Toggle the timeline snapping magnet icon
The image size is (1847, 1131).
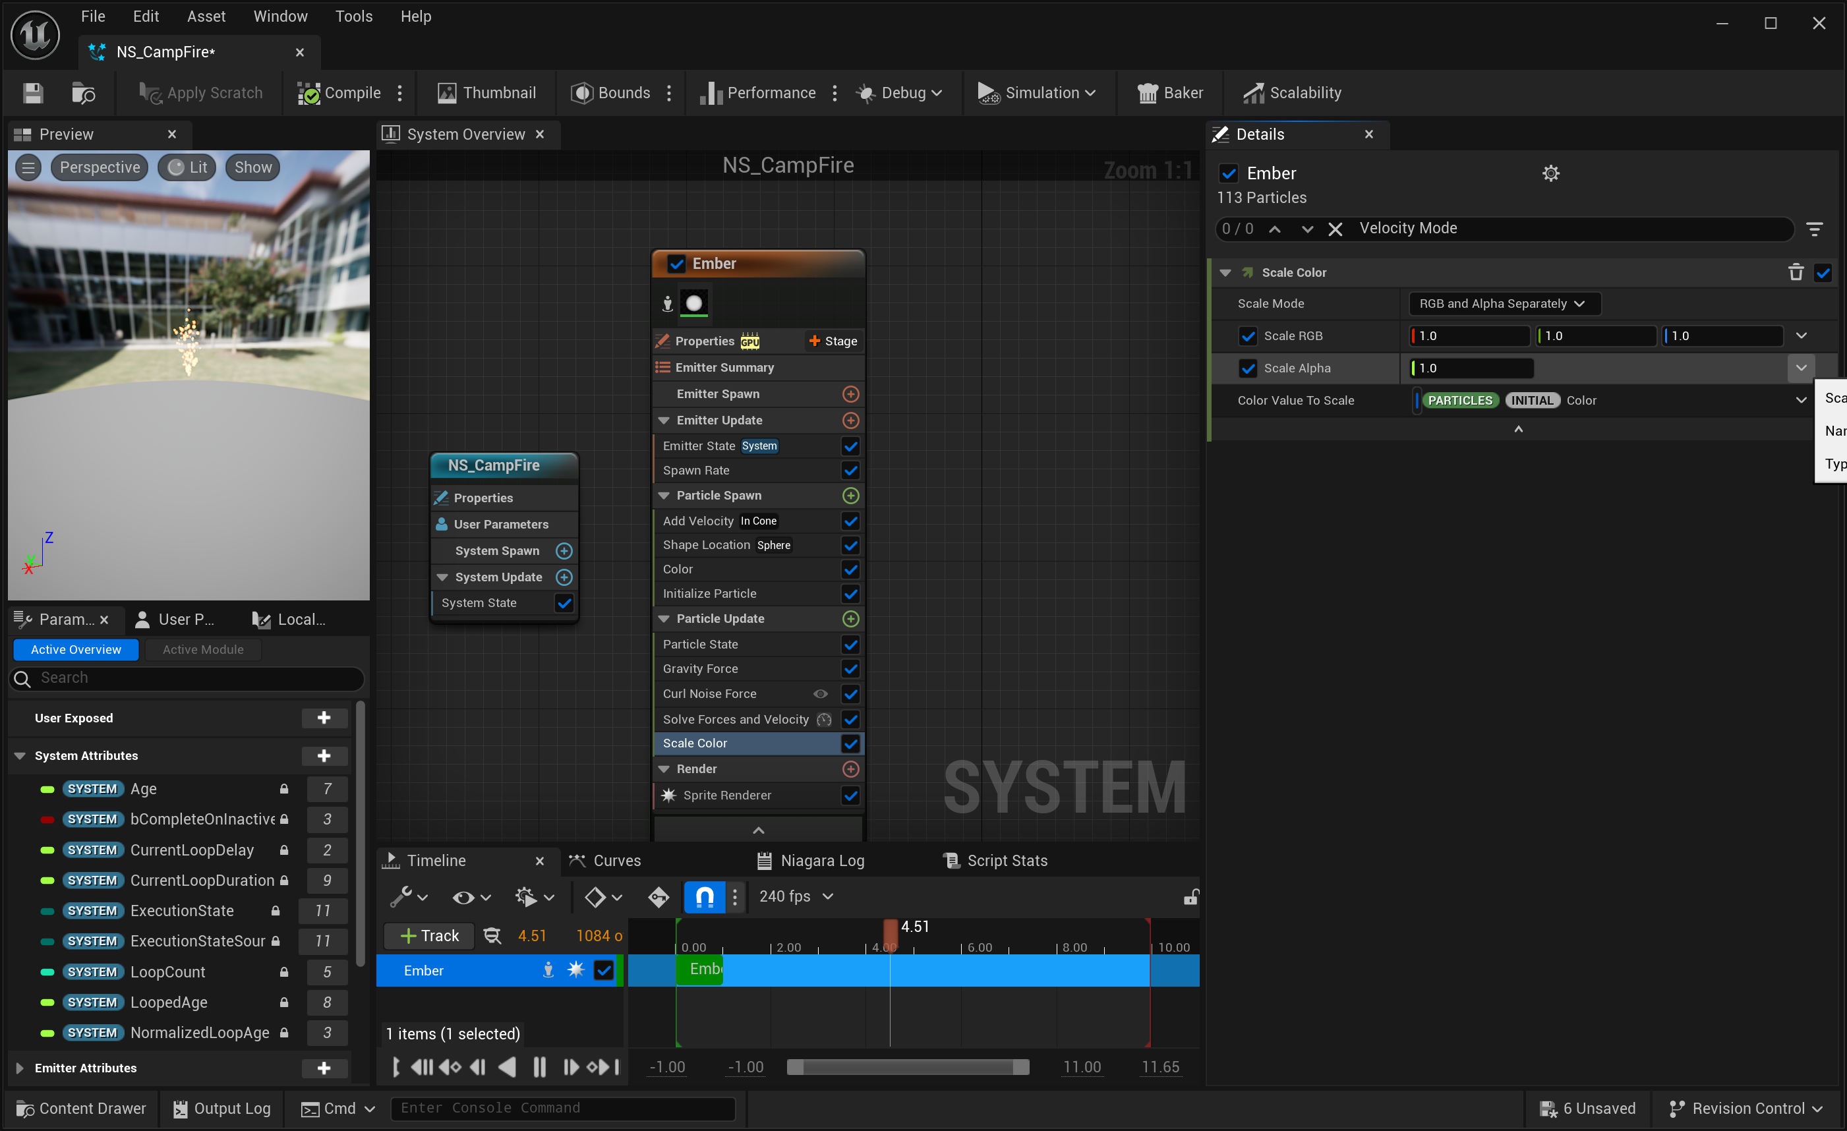704,896
